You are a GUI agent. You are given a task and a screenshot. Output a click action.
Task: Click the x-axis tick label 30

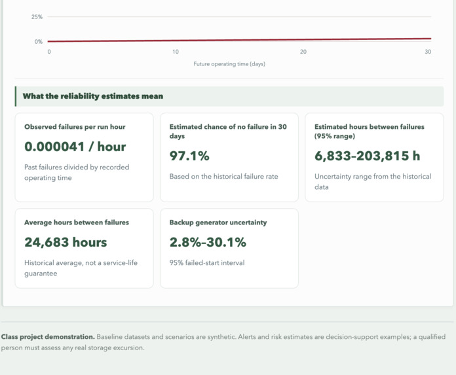428,52
